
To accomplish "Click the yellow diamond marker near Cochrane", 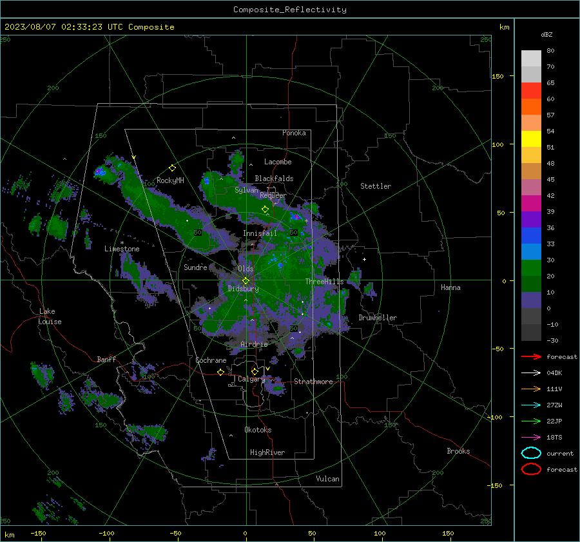I will tap(221, 372).
